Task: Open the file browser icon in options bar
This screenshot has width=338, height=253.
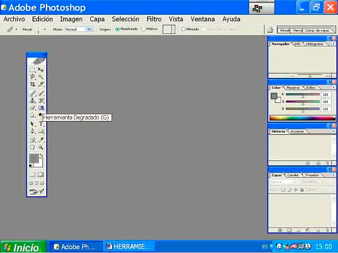Action: (270, 30)
